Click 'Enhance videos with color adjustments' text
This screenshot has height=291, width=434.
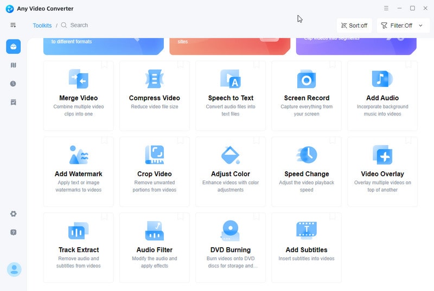coord(230,186)
